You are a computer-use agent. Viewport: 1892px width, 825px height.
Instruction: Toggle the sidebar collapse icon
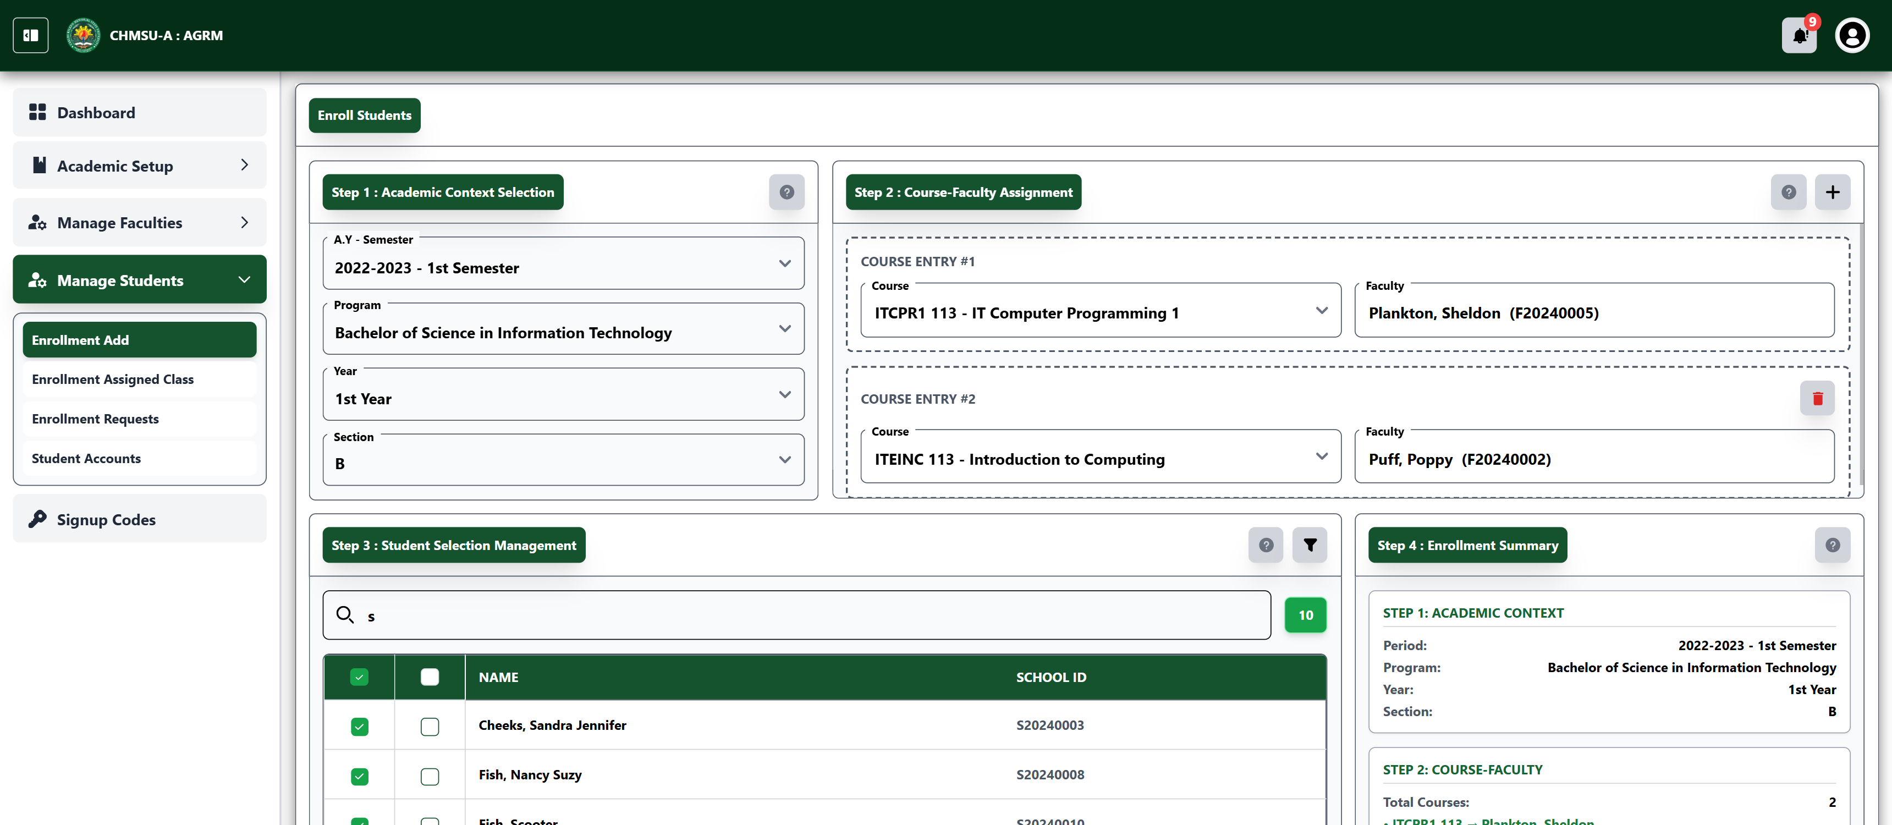click(x=31, y=35)
